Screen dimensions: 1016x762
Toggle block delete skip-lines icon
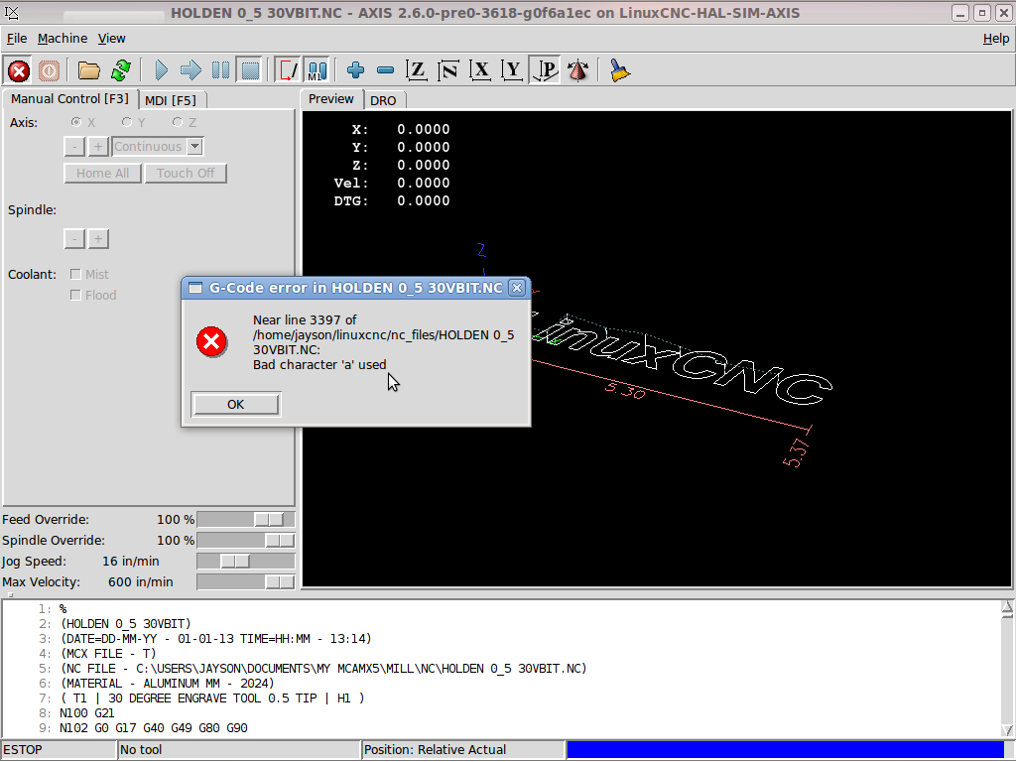click(287, 70)
